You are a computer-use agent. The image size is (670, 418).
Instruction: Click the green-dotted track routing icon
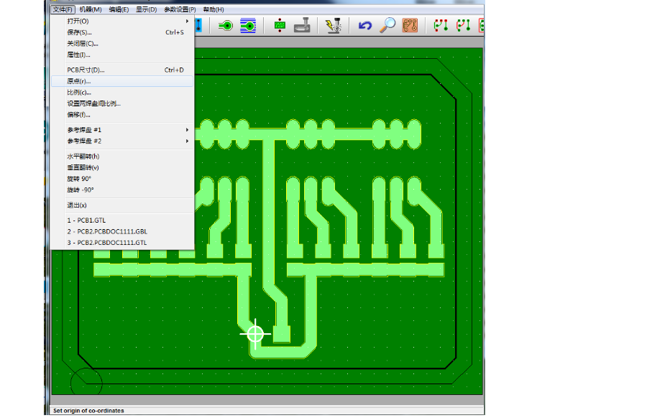pos(463,26)
